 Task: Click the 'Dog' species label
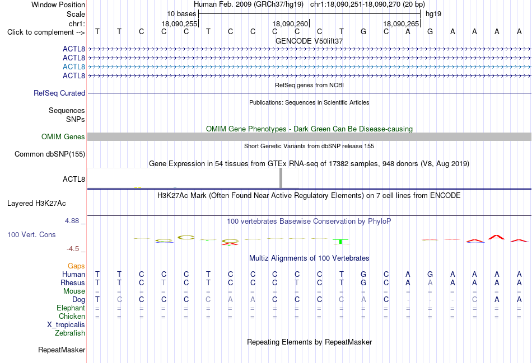click(78, 300)
